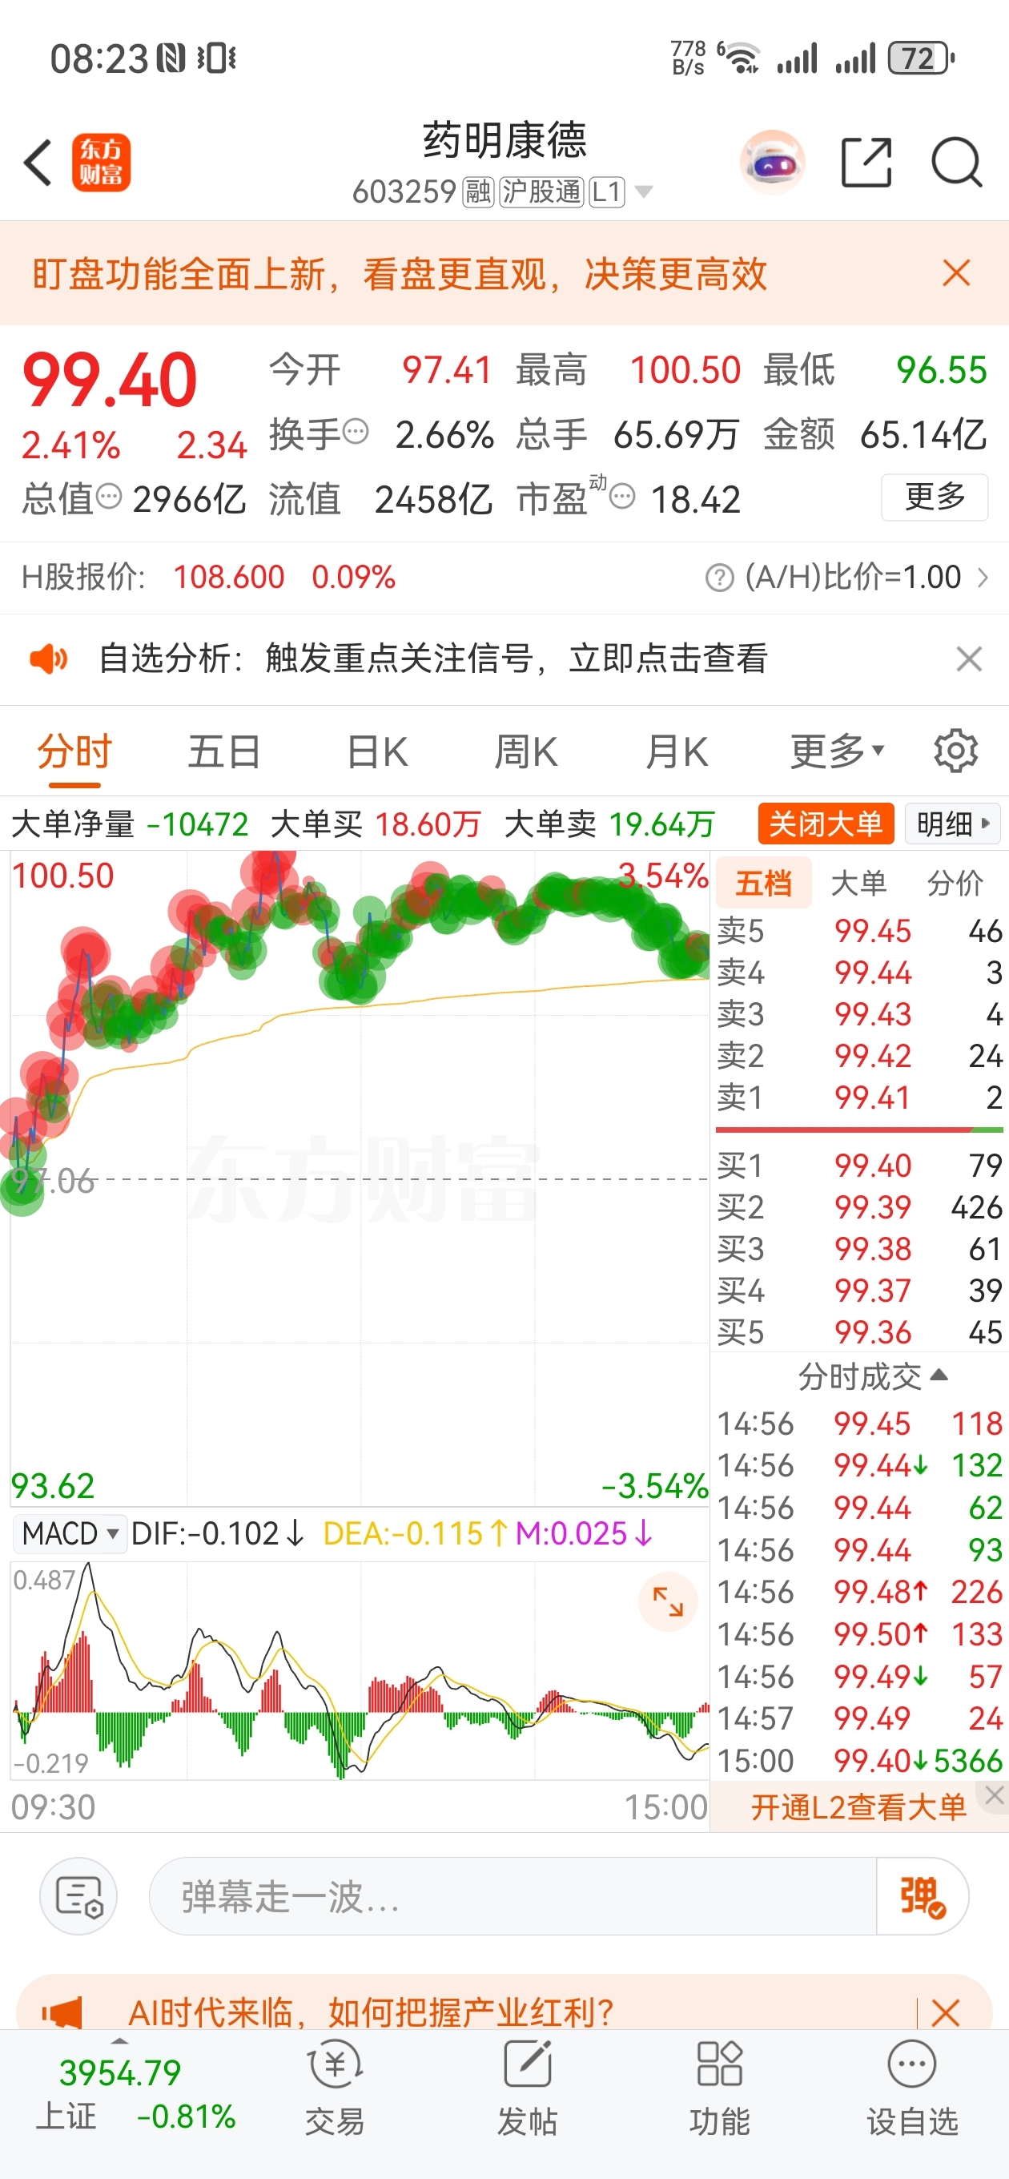Select the 大单 tab in side panel
The image size is (1009, 2179).
pyautogui.click(x=858, y=882)
